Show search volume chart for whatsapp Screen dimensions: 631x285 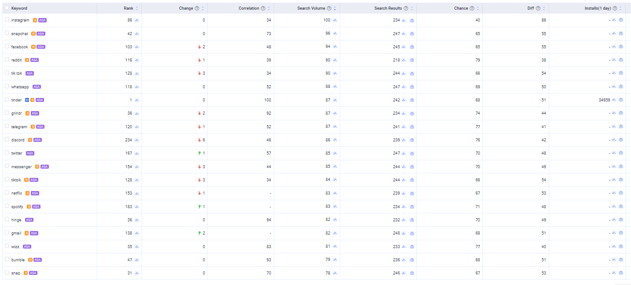coord(335,87)
